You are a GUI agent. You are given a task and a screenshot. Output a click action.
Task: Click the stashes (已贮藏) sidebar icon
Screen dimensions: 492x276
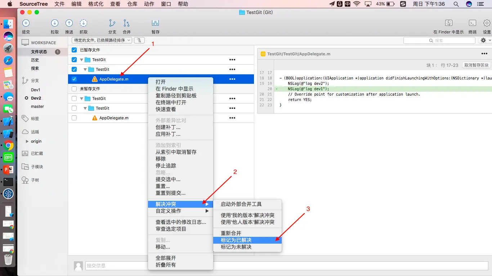click(x=25, y=153)
